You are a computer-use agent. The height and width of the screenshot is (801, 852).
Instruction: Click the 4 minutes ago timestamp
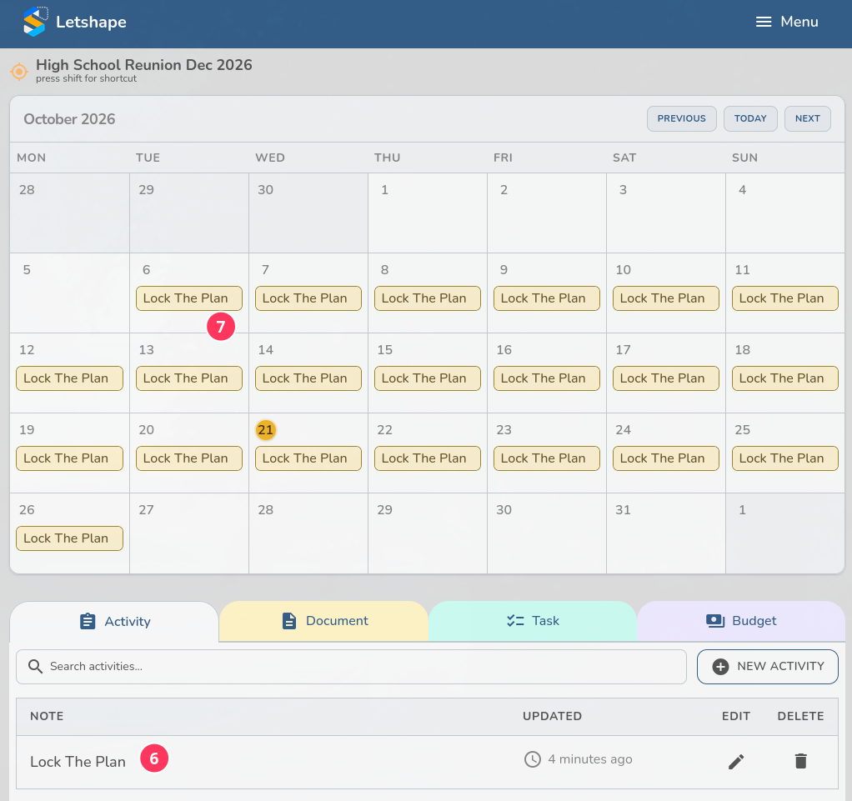pyautogui.click(x=590, y=759)
